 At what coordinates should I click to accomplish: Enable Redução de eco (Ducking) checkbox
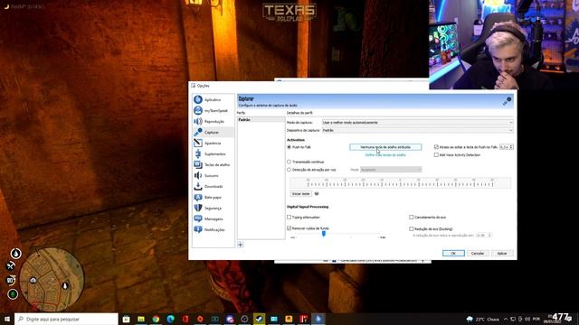pos(411,228)
